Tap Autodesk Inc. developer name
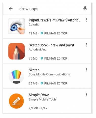Screen dimensions: 96x118 pyautogui.click(x=38, y=49)
